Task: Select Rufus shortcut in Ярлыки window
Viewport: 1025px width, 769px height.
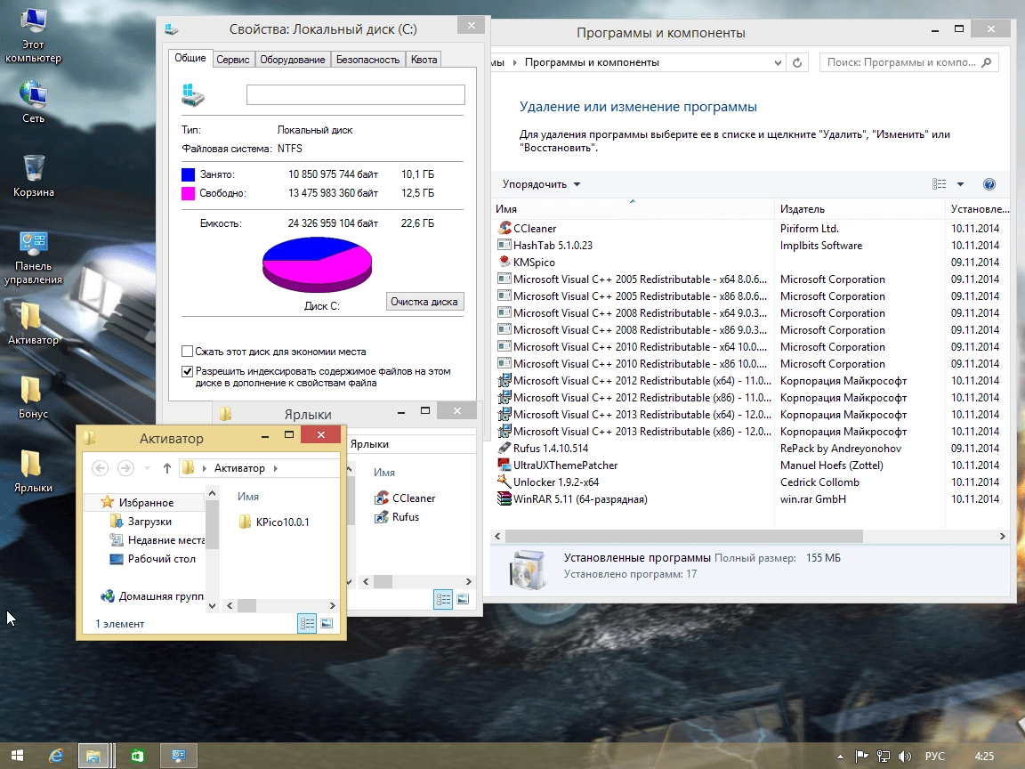Action: 397,517
